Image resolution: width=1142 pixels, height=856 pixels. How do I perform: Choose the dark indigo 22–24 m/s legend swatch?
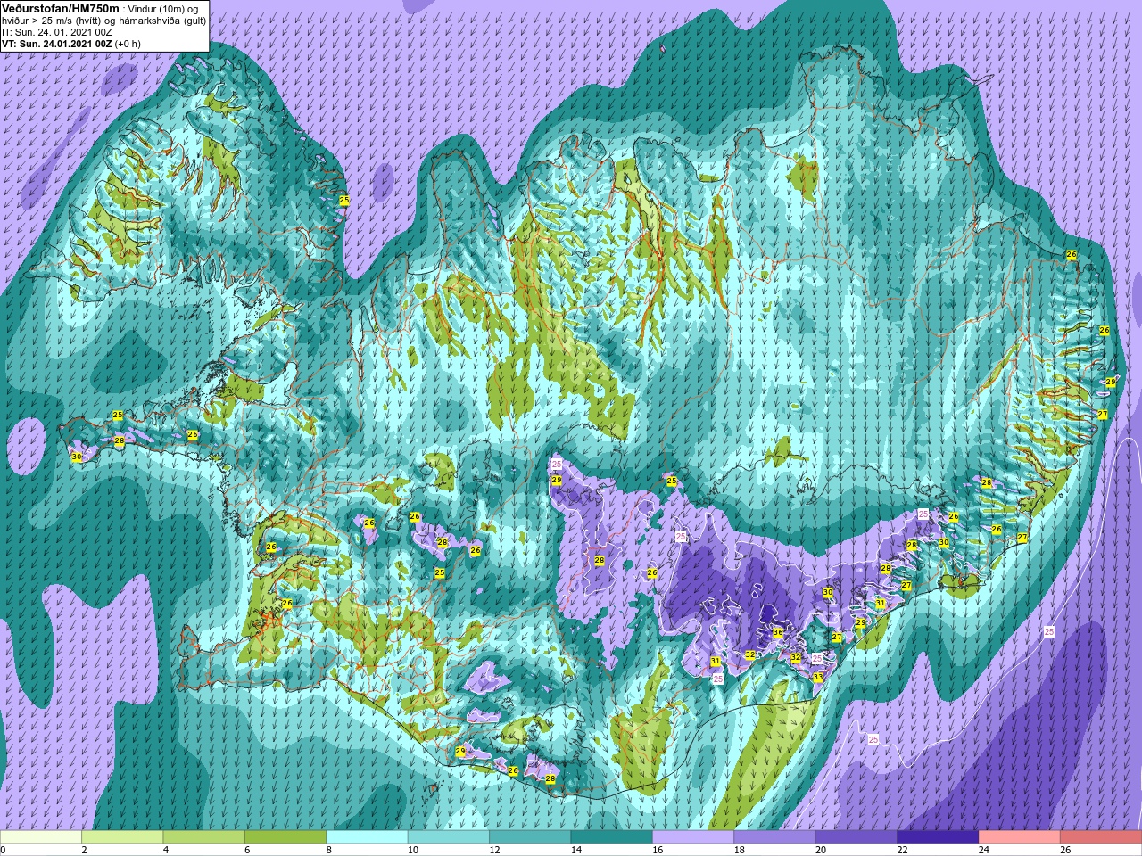[938, 837]
